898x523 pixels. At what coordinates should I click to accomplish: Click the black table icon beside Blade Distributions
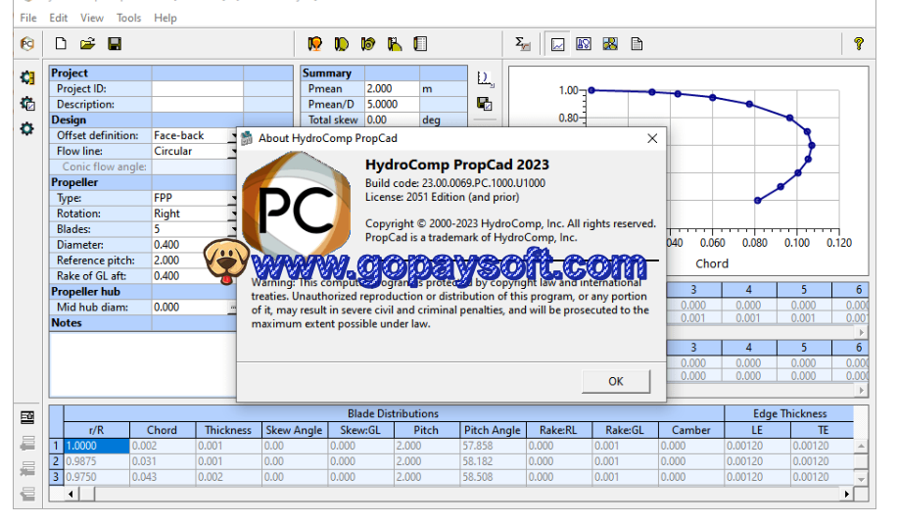click(26, 417)
